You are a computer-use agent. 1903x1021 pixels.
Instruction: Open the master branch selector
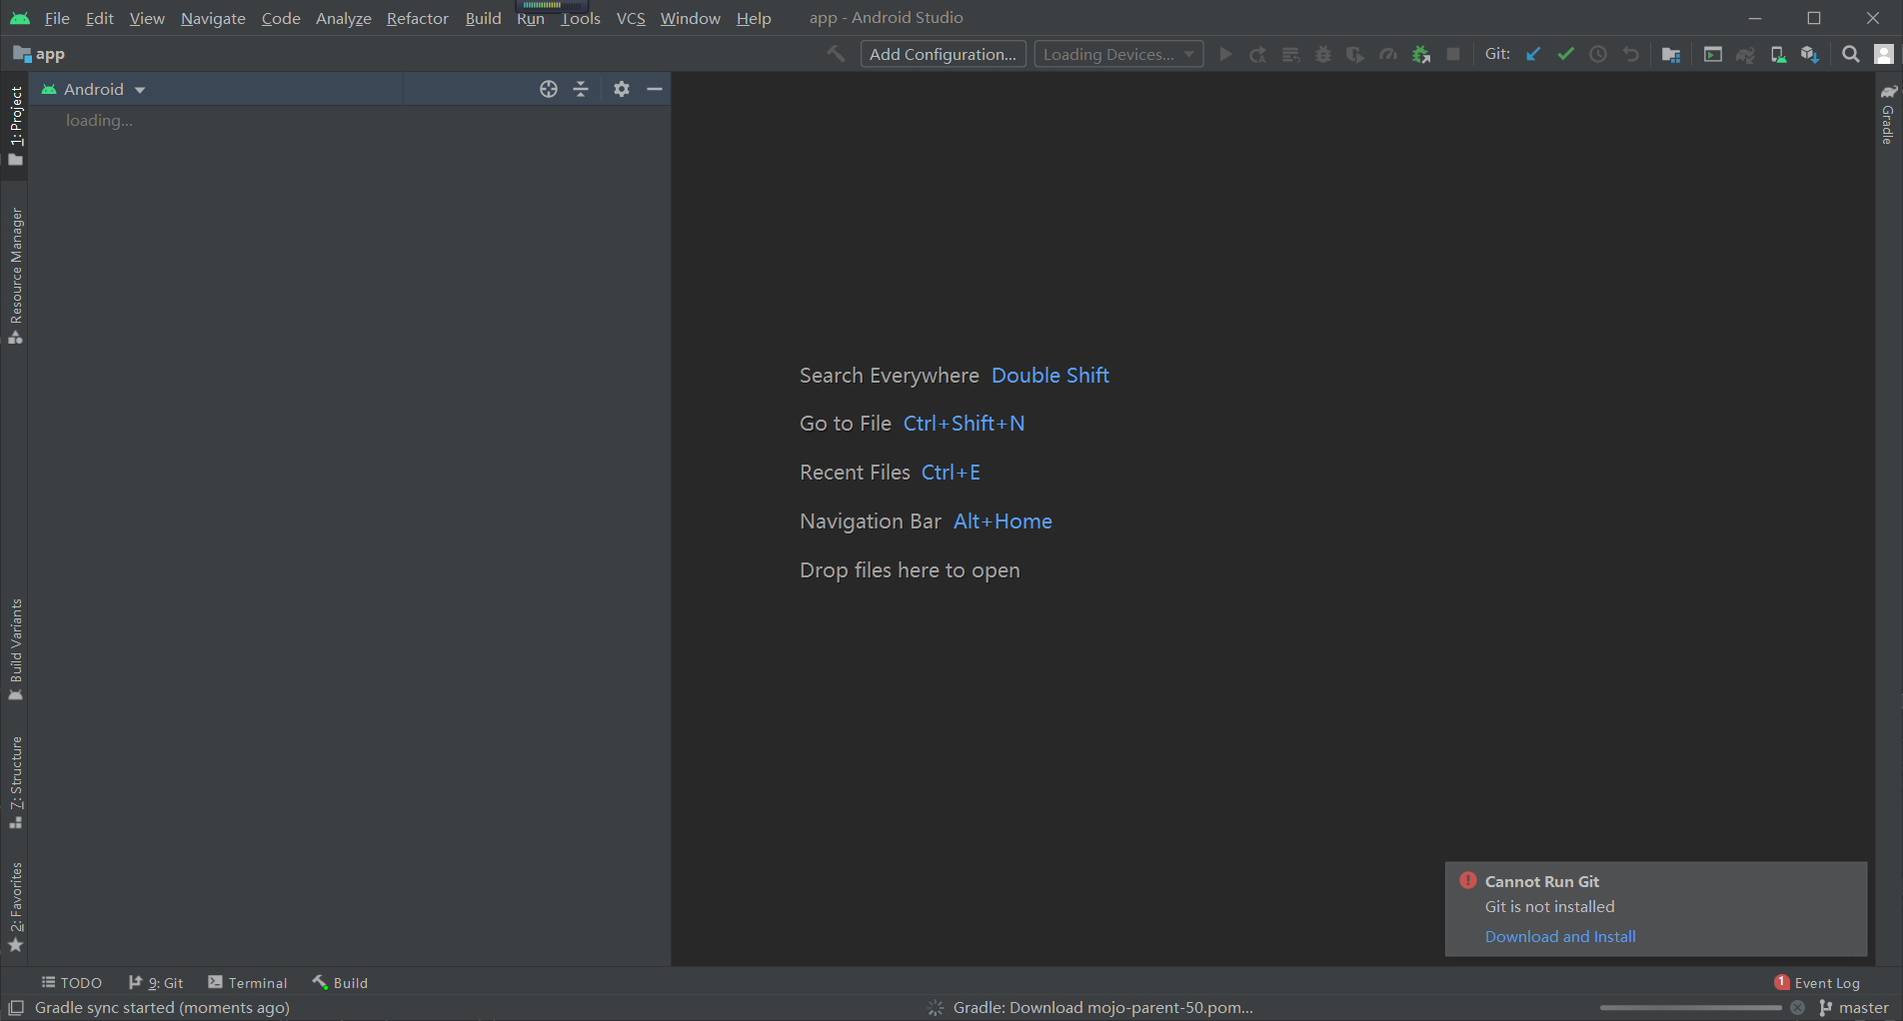(x=1854, y=1008)
